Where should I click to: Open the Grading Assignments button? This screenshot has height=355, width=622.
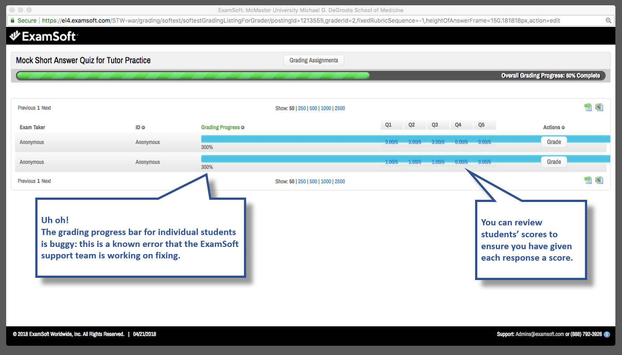(314, 60)
